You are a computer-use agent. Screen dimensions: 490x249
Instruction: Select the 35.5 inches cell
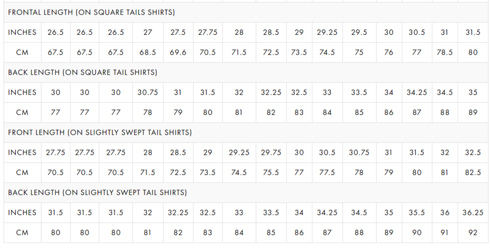[417, 212]
